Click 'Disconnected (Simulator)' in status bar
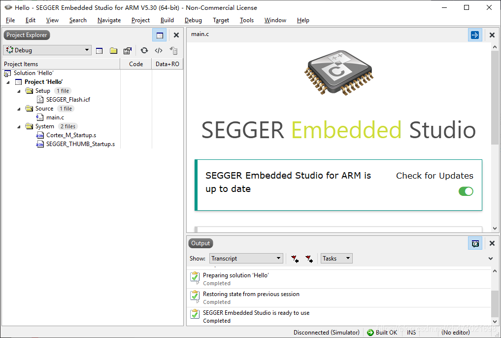 click(x=327, y=333)
